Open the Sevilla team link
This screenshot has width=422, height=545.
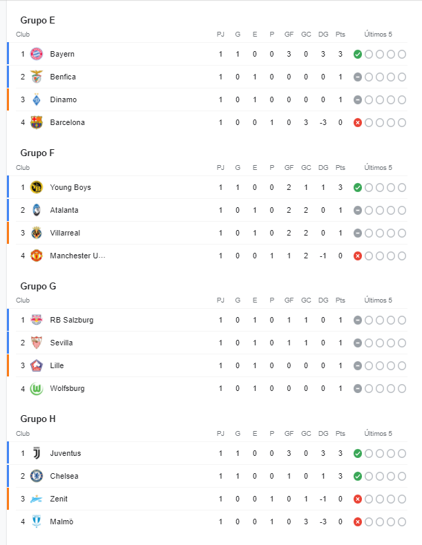tap(61, 343)
